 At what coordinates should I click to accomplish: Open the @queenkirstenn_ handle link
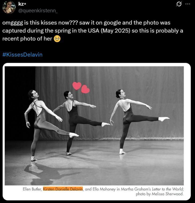click(38, 10)
